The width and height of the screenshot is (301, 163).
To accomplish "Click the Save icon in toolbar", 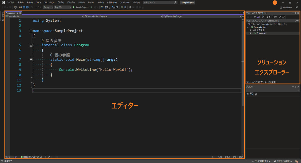I will pos(24,7).
